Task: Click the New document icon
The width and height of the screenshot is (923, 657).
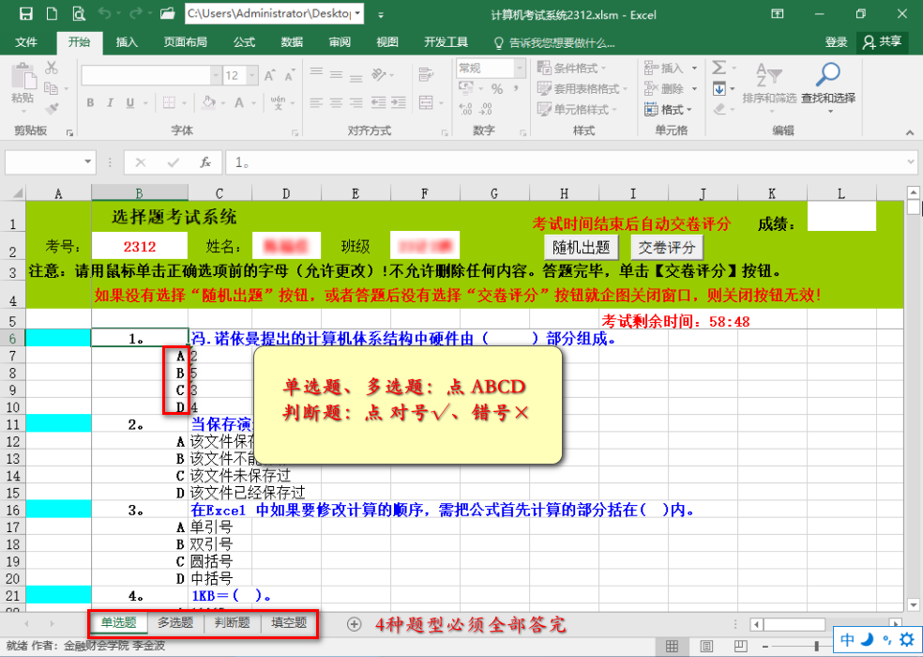Action: click(x=52, y=13)
